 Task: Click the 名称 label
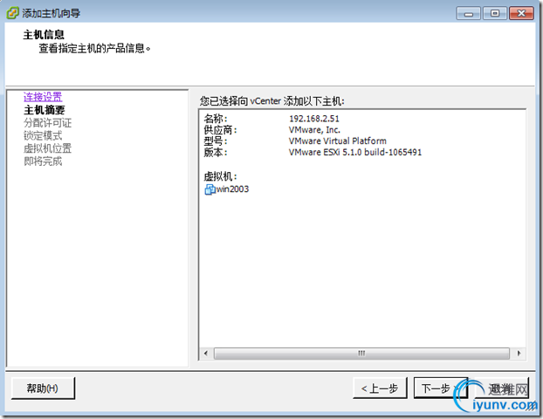216,119
